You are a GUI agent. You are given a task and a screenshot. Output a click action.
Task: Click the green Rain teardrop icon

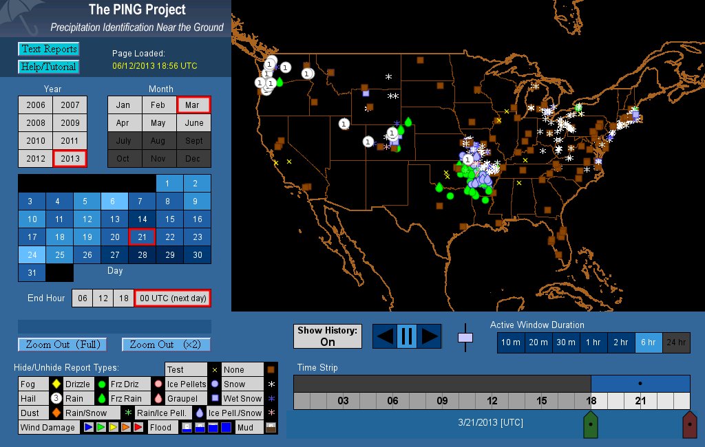coord(101,398)
